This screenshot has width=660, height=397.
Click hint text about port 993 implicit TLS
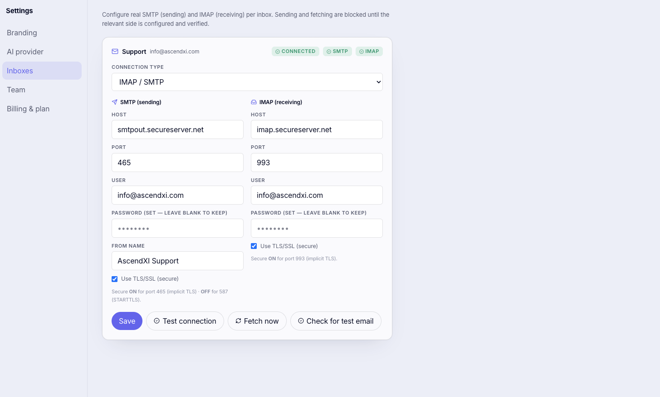click(294, 259)
